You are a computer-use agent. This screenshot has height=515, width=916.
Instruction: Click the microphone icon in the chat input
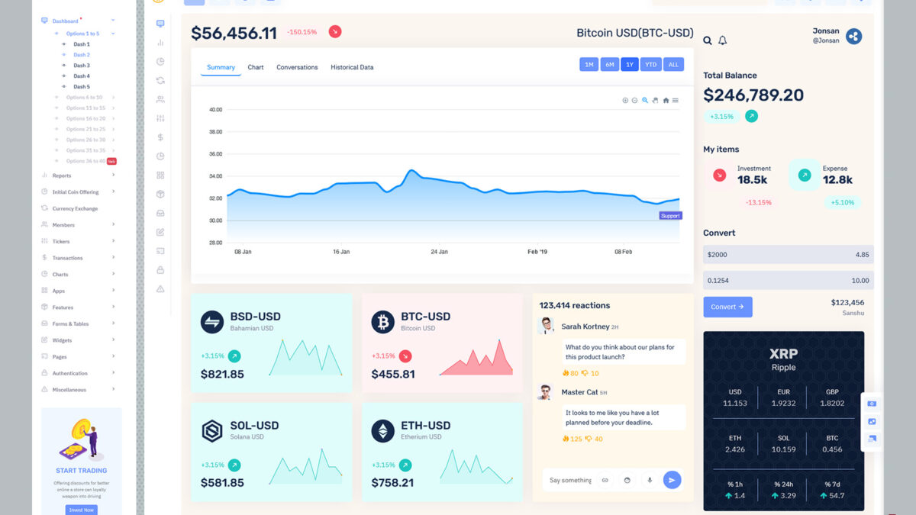click(650, 480)
